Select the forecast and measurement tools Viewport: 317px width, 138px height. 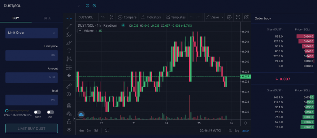[x=69, y=67]
